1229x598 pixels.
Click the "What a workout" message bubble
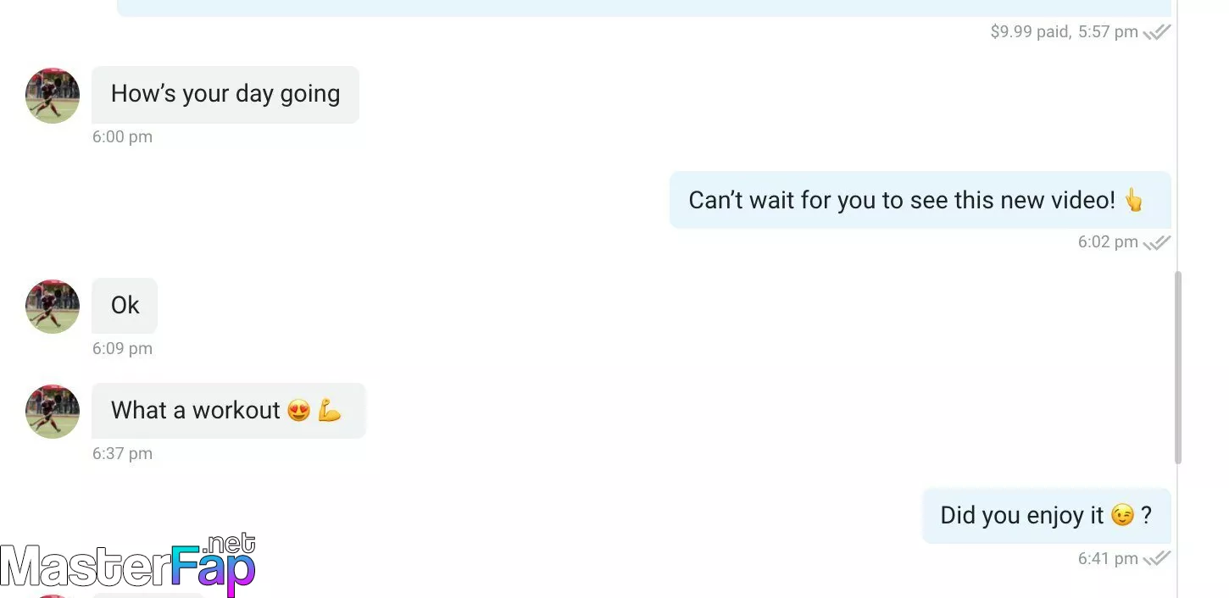[x=229, y=410]
